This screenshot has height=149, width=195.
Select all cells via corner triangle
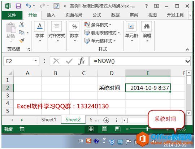tap(10, 73)
